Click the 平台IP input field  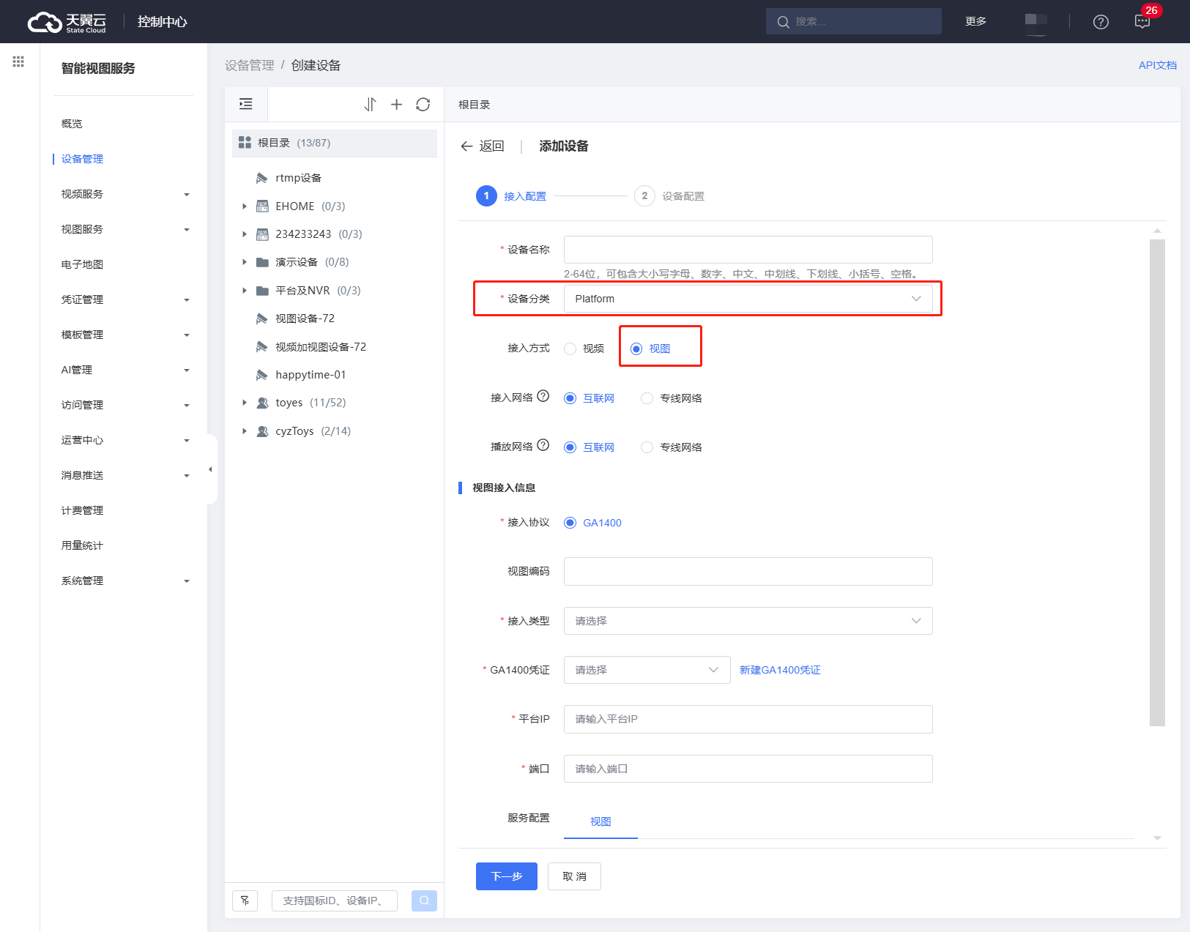[748, 719]
